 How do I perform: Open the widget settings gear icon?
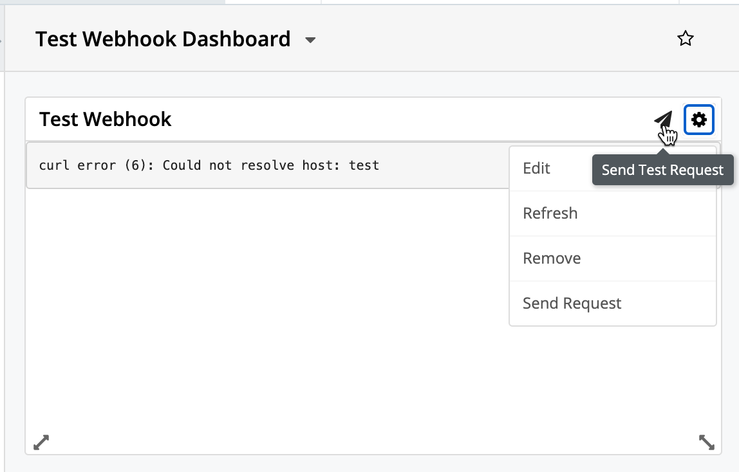(698, 119)
